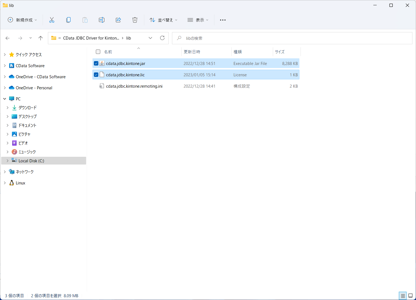Click the 8,288 KB size cell

(x=290, y=63)
